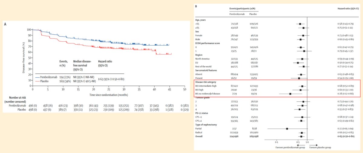Click '1 (328)' in number-at-risk table
Screen dimensions: 363x153
pos(169,109)
